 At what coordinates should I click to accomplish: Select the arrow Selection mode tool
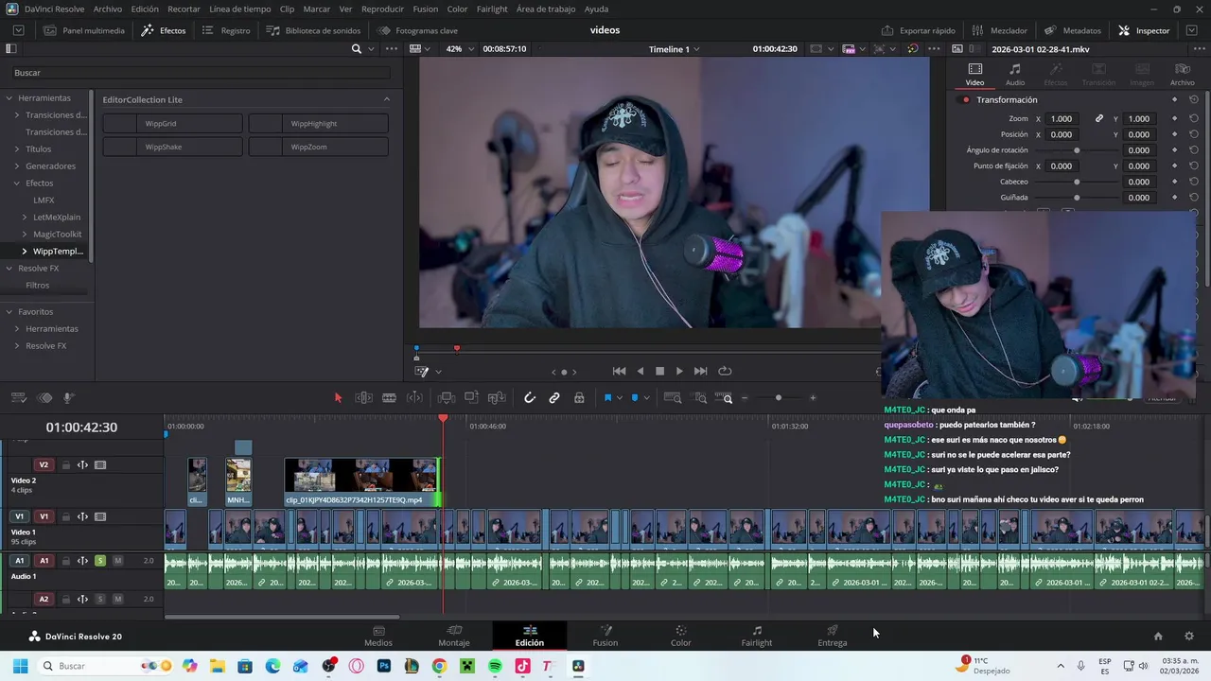(x=338, y=398)
